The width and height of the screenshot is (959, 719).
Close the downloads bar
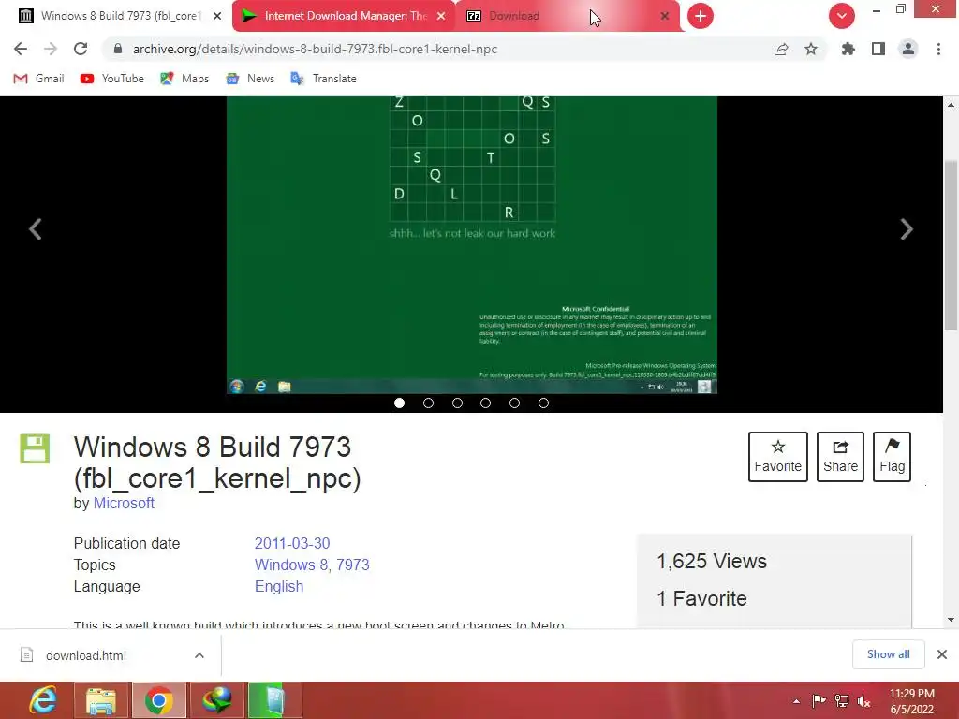(942, 654)
